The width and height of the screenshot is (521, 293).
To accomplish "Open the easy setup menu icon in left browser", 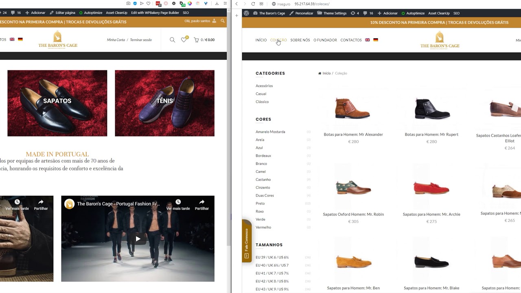I will coord(225,3).
